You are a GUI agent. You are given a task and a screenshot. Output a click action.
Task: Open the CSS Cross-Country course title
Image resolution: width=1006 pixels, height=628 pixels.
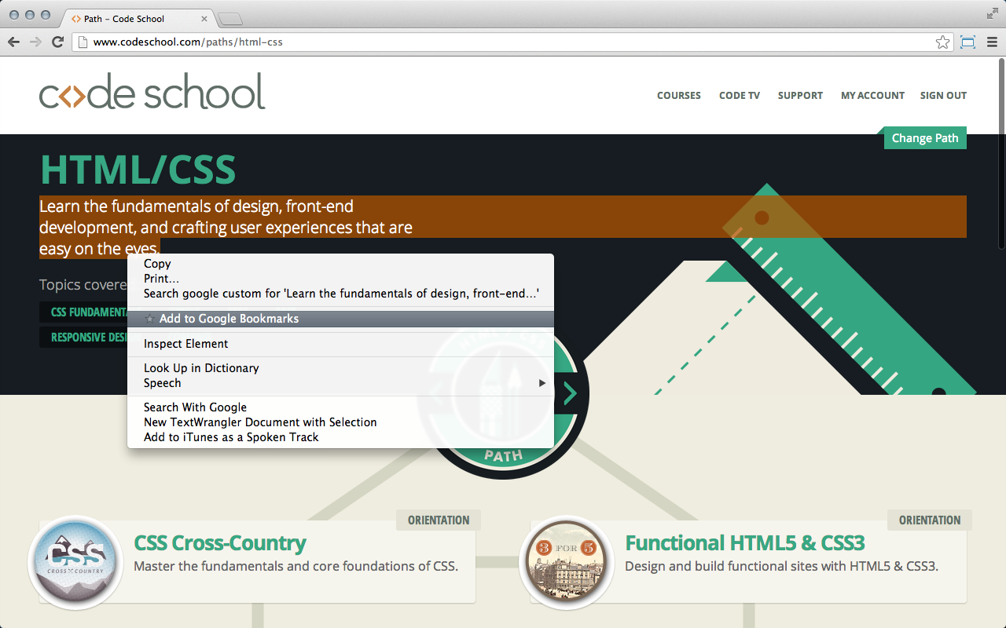tap(220, 543)
